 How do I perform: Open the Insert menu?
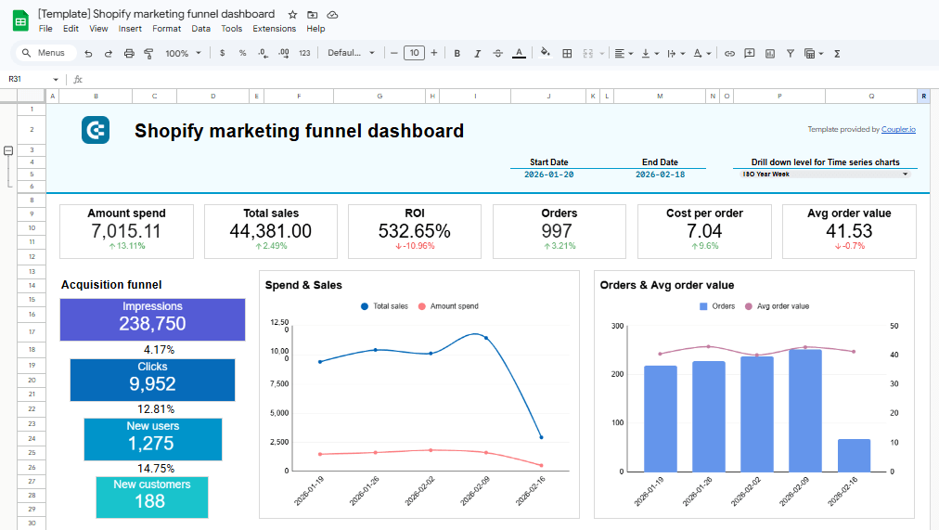(x=130, y=28)
